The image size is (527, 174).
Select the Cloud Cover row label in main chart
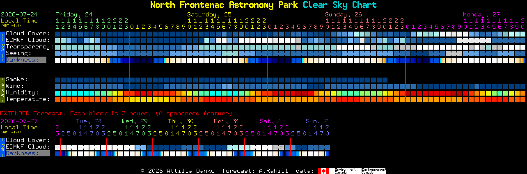pyautogui.click(x=28, y=34)
